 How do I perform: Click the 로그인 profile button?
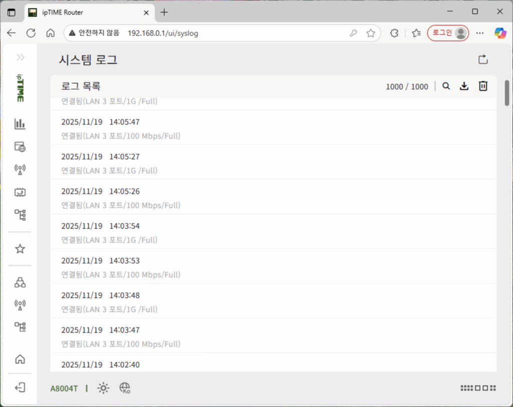[448, 33]
